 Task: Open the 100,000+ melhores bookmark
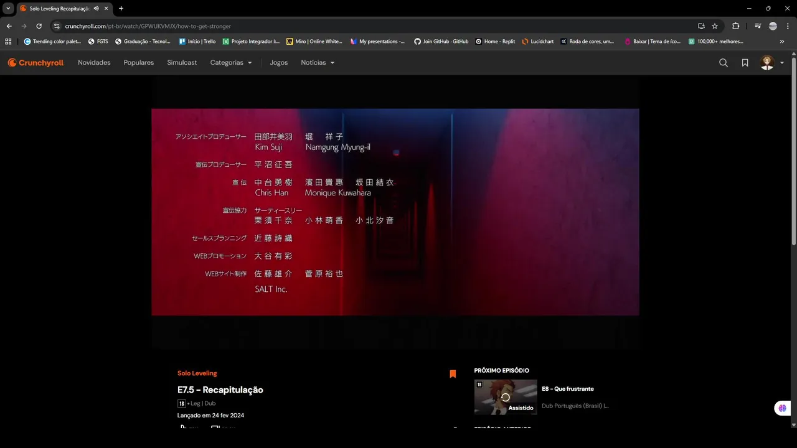click(716, 42)
